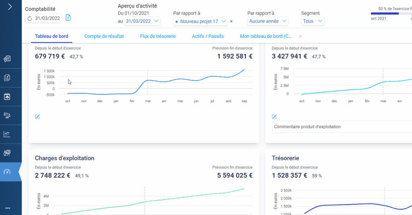Image resolution: width=412 pixels, height=215 pixels.
Task: Open the Nouveau projet 17 comparison dropdown
Action: [x=200, y=21]
